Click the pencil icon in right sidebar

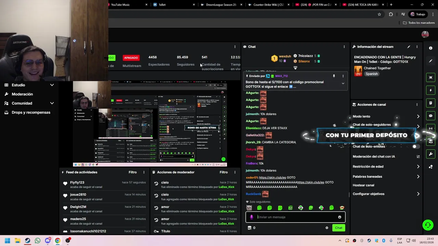[430, 61]
